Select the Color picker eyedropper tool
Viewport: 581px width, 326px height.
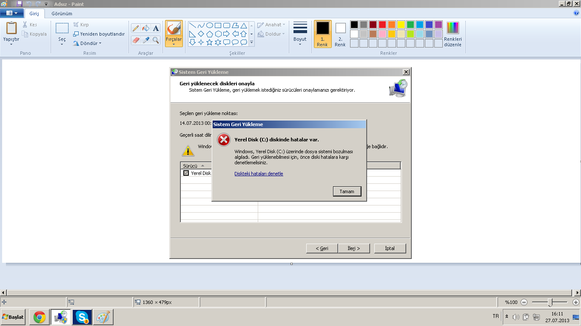(x=146, y=40)
